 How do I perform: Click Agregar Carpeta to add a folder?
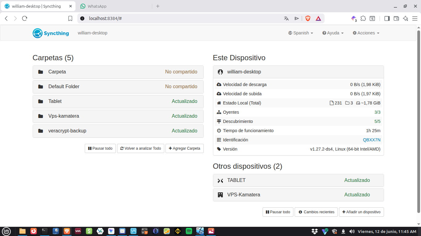click(185, 148)
